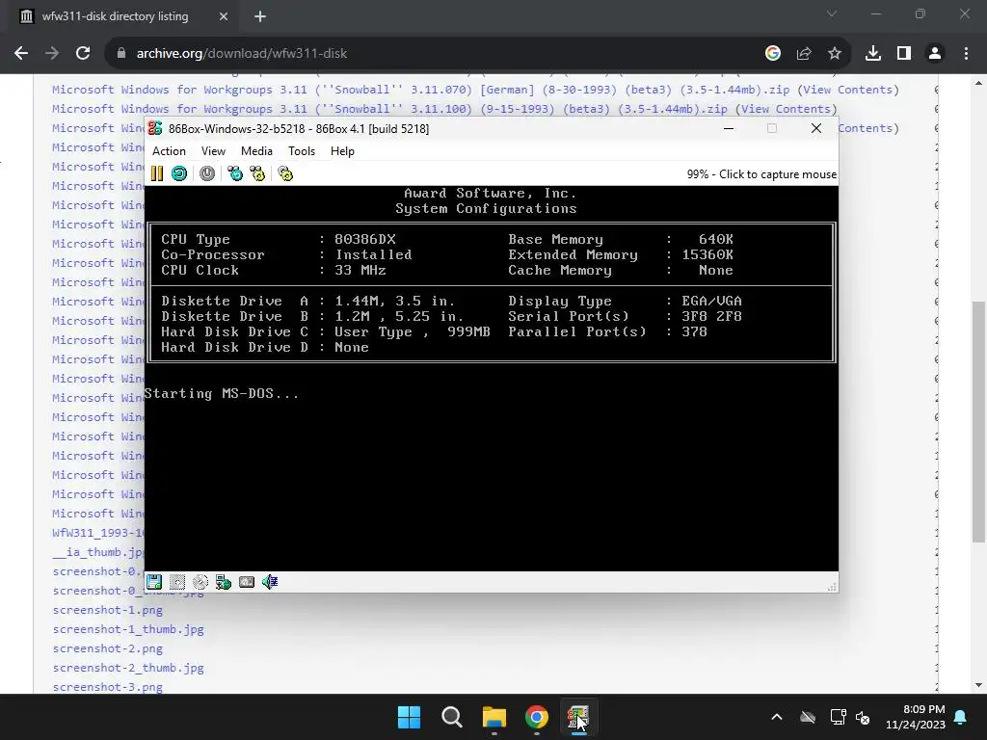Open the 86Box Media menu
This screenshot has height=740, width=987.
coord(256,151)
